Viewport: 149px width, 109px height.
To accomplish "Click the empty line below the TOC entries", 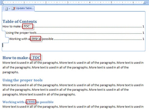I will click(73, 45).
